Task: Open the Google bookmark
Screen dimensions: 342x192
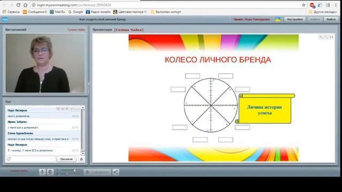Action: pos(75,12)
